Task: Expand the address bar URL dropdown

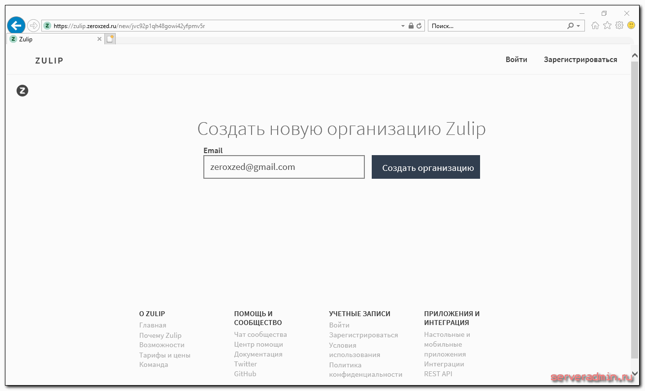Action: coord(403,26)
